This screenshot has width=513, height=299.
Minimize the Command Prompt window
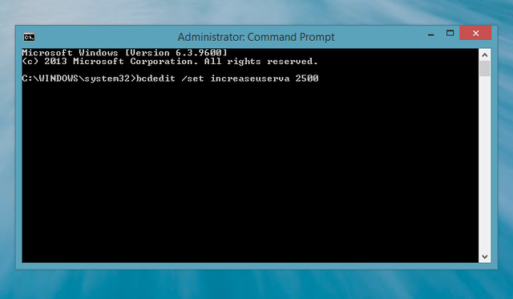(431, 34)
